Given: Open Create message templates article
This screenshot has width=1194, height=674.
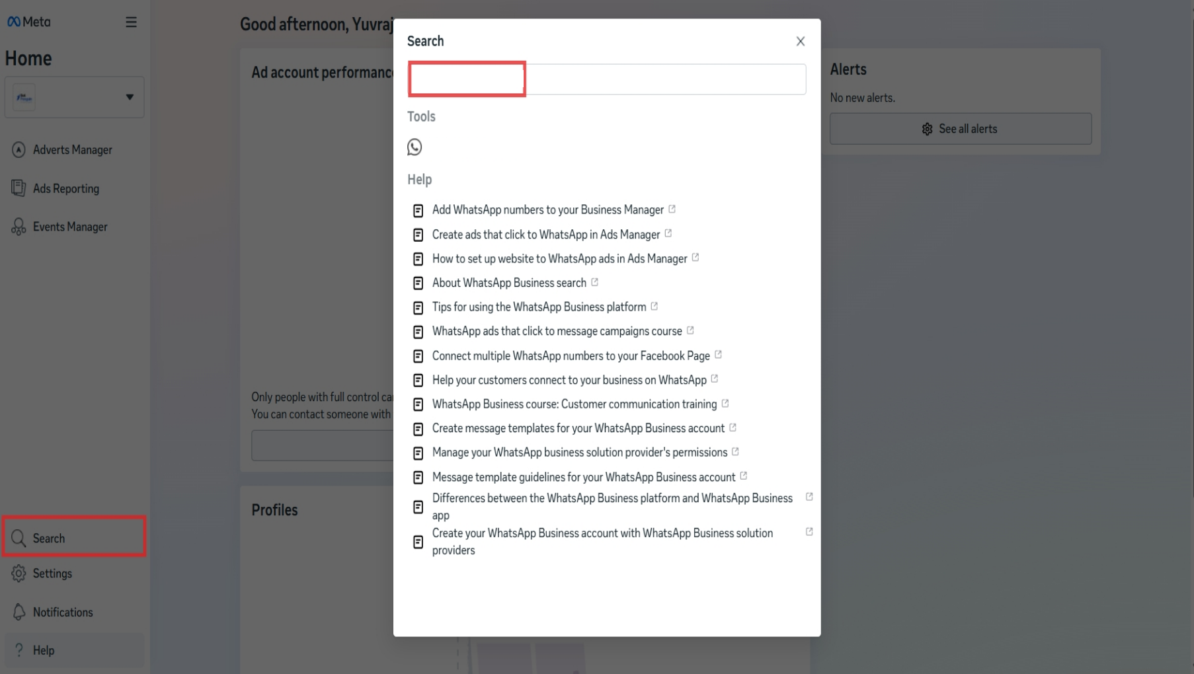Looking at the screenshot, I should [x=578, y=428].
